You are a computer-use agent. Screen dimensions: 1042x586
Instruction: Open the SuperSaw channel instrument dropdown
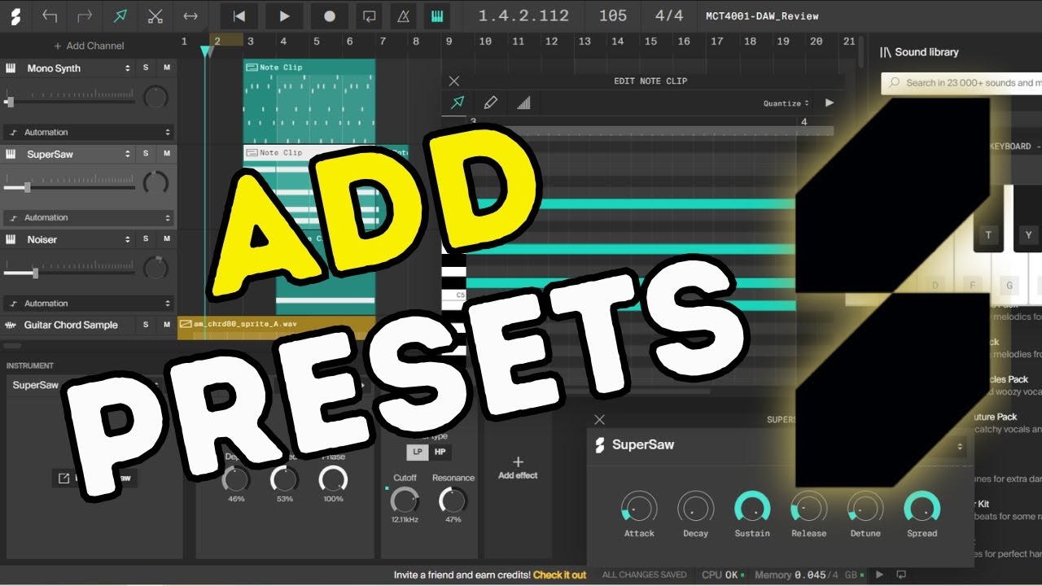point(127,154)
